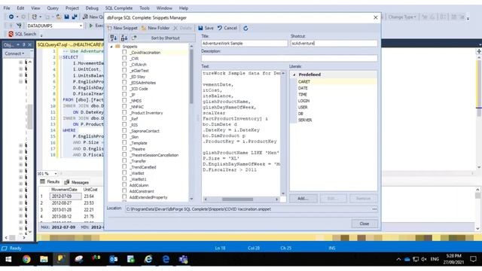Click the SSMS icon on the taskbar

pos(61,259)
